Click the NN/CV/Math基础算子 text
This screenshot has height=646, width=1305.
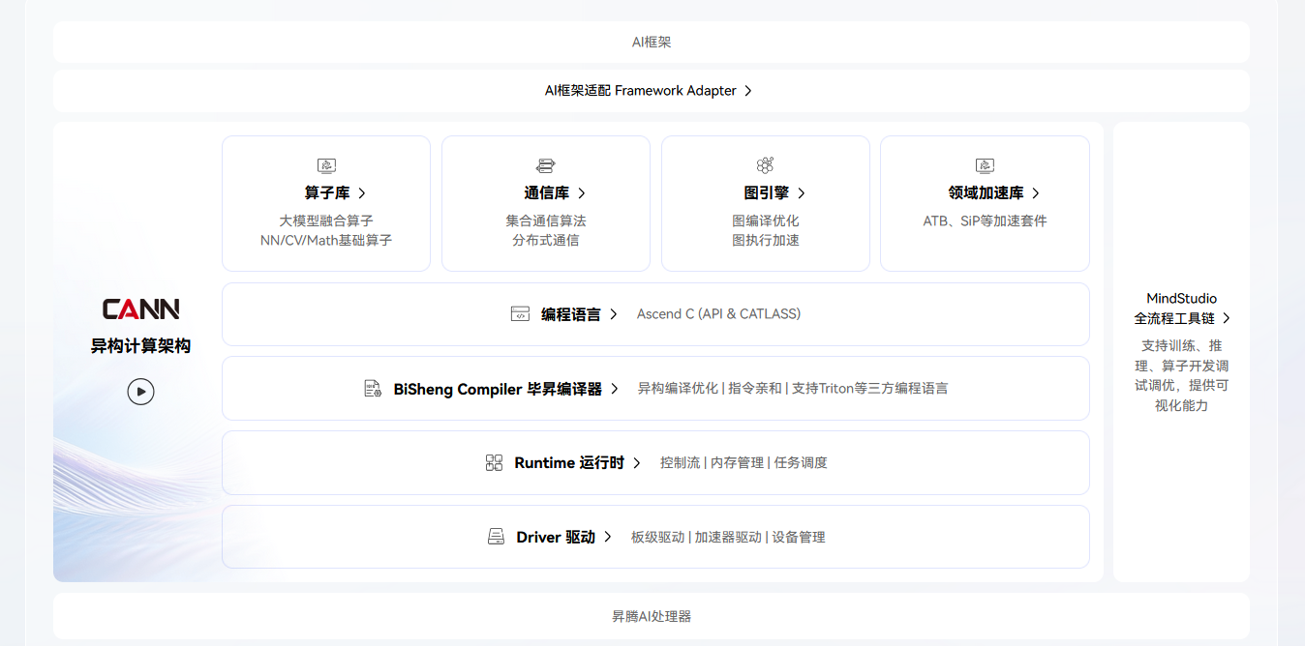point(326,240)
